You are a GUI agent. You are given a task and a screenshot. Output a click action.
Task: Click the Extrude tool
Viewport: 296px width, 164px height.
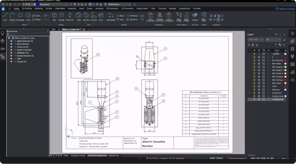point(61,16)
